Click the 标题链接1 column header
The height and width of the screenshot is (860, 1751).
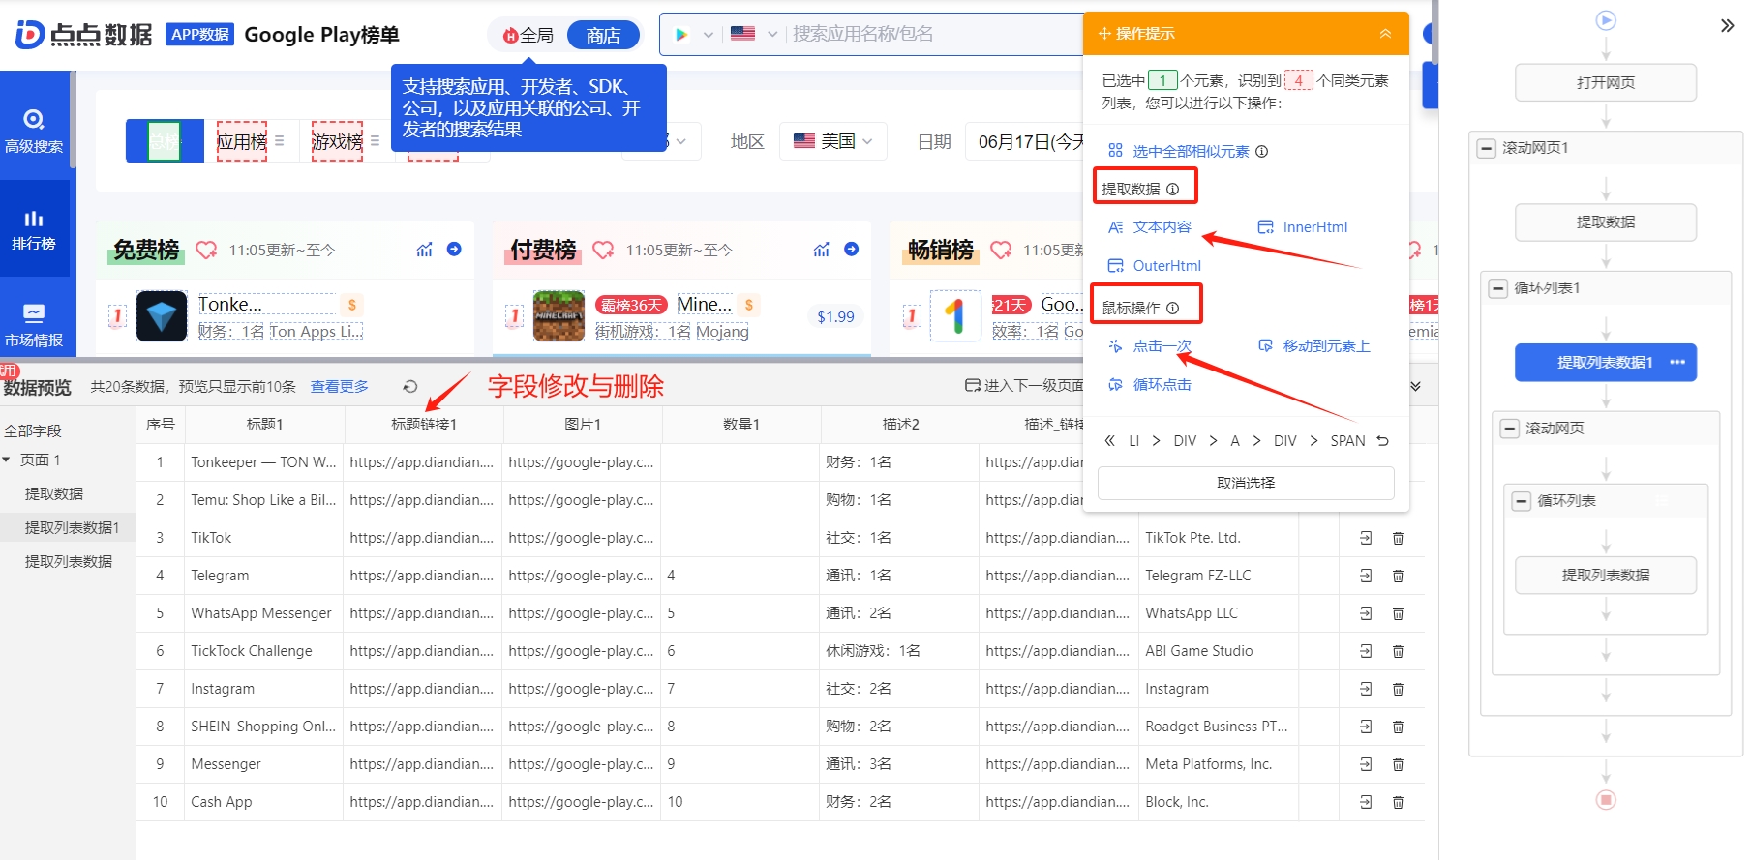(x=423, y=425)
